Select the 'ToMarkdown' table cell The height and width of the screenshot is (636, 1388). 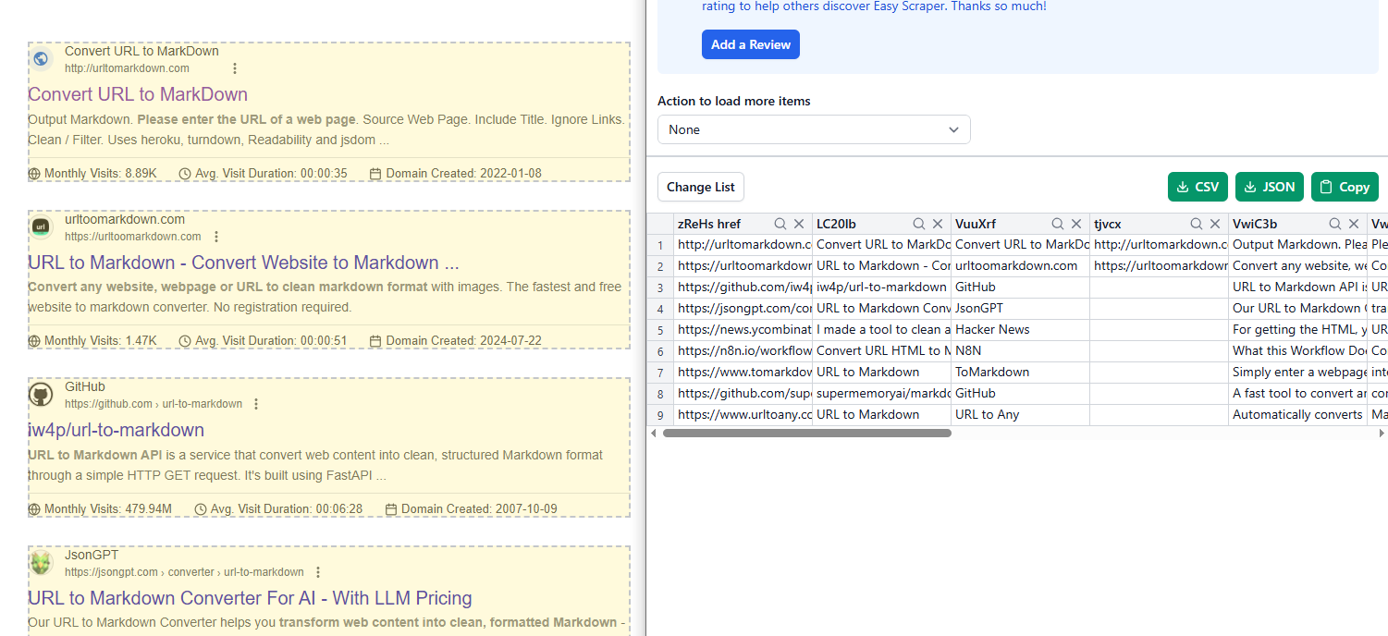click(x=1020, y=372)
